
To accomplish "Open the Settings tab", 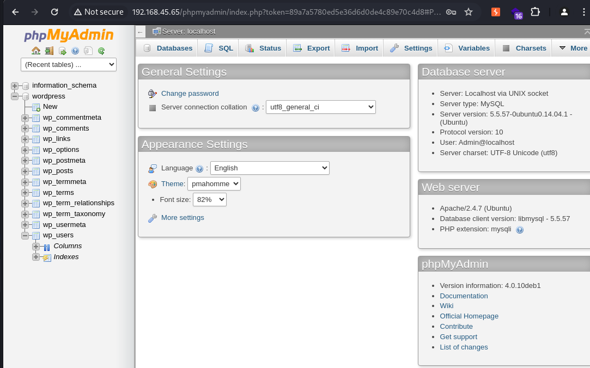I will coord(411,48).
